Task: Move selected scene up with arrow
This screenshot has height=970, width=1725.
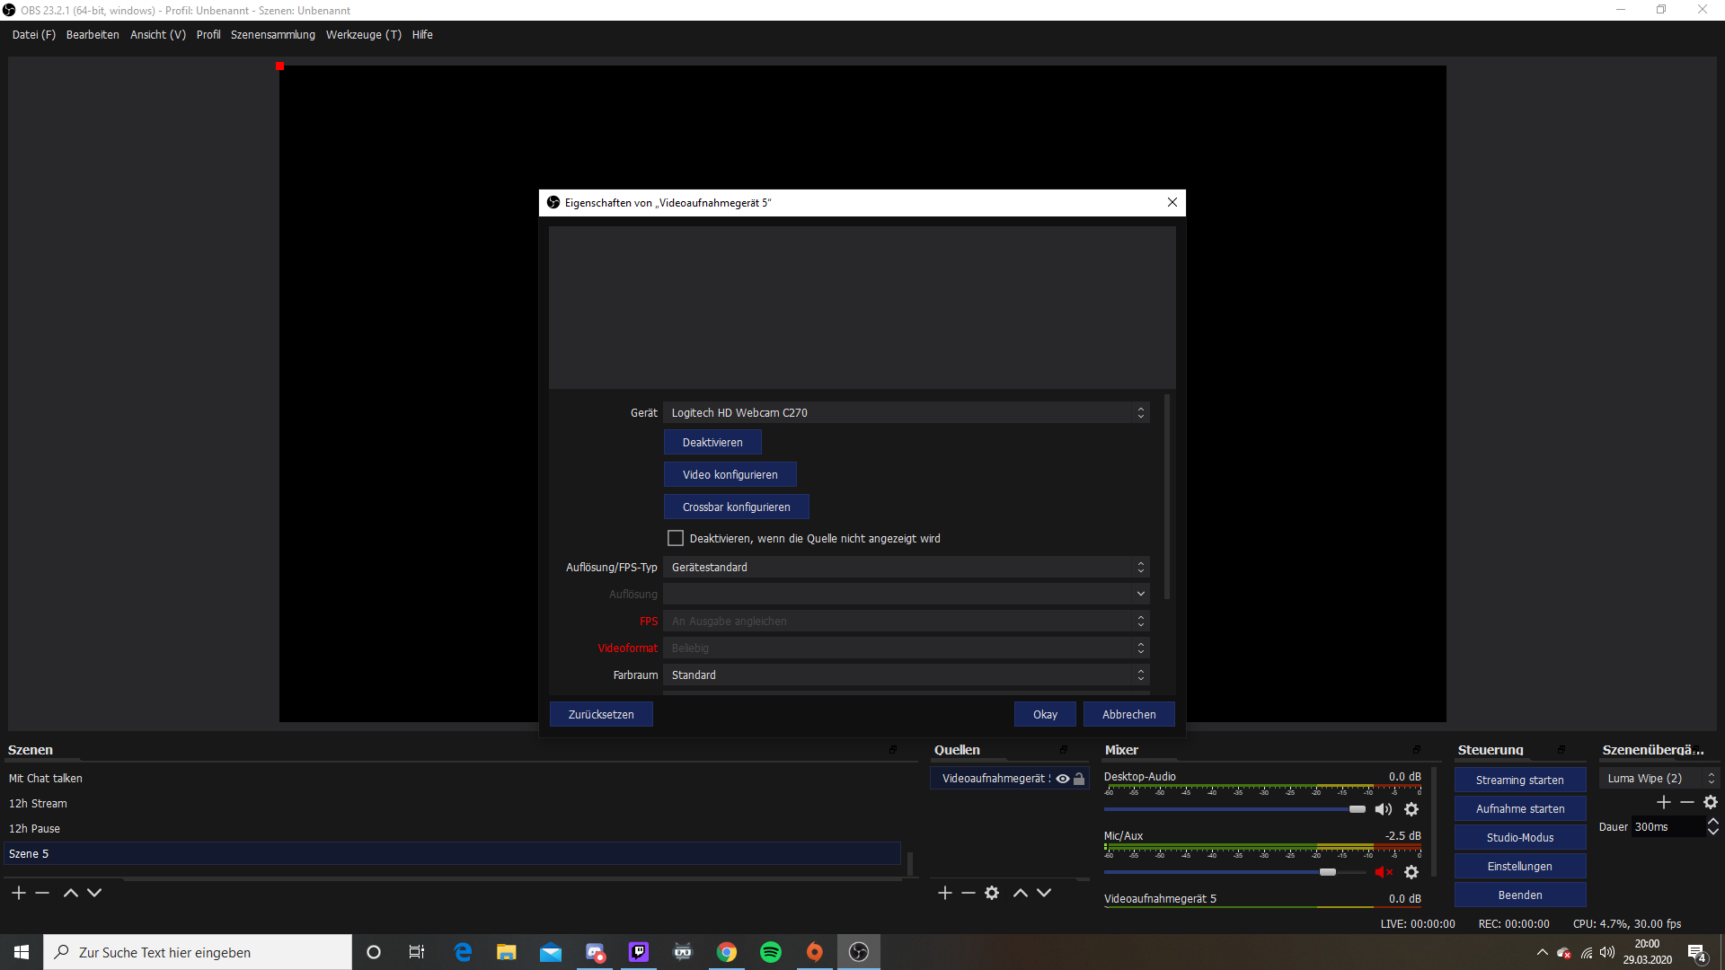Action: (x=71, y=893)
